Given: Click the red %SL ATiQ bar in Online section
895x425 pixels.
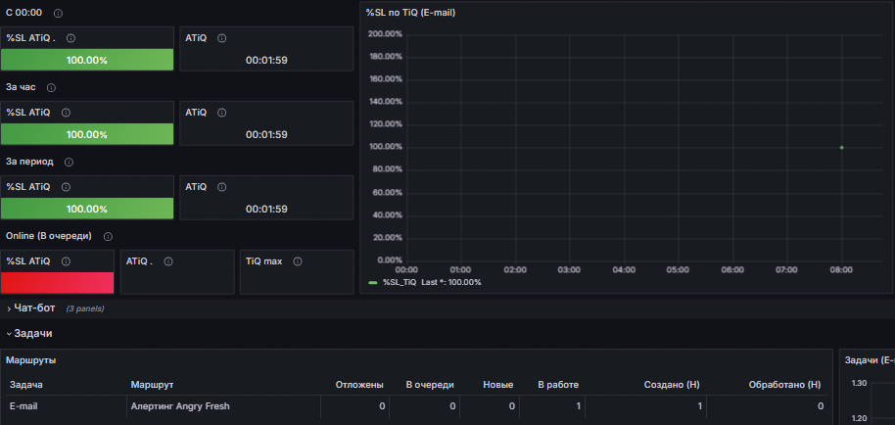Looking at the screenshot, I should click(x=58, y=282).
